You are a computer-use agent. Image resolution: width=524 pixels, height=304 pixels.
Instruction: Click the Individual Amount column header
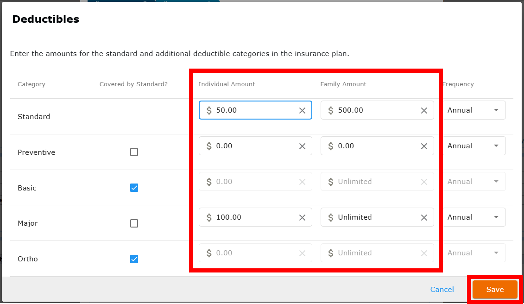[x=227, y=84]
